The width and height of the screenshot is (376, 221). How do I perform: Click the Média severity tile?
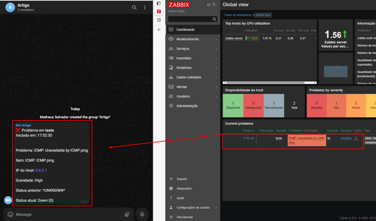356,105
